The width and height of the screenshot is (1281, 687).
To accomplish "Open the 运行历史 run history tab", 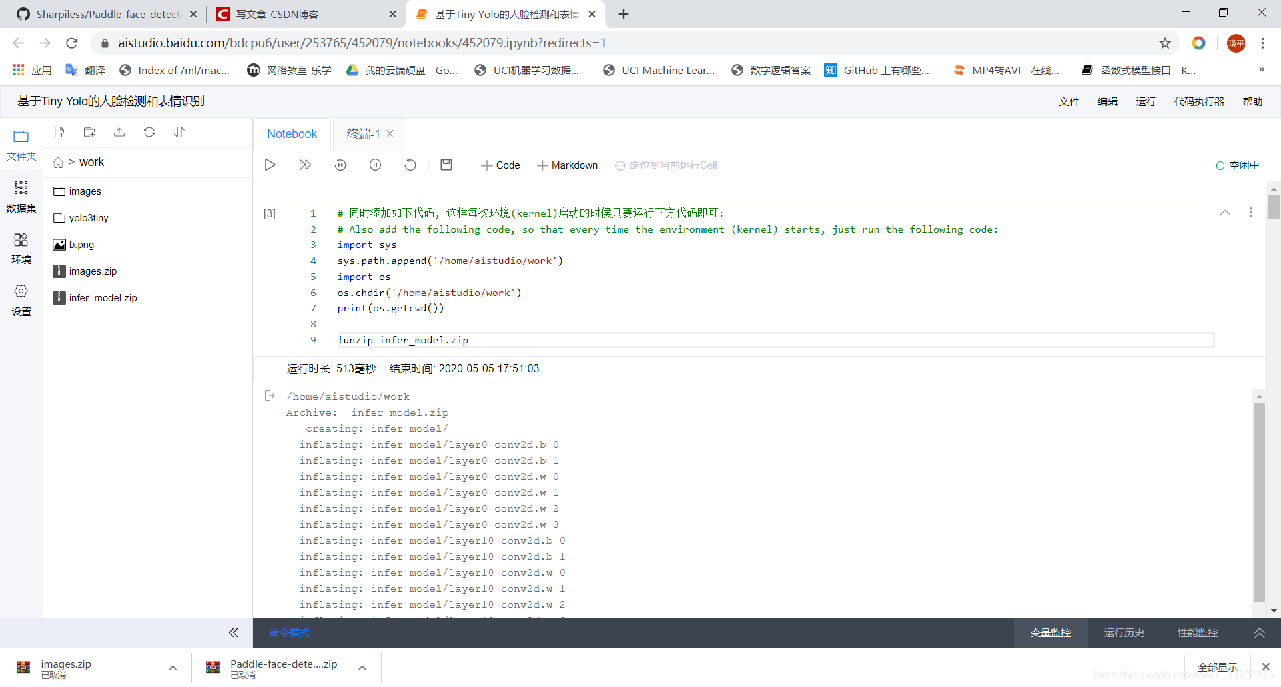I will tap(1124, 632).
